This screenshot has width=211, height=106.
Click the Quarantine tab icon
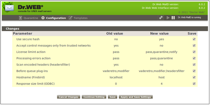20,18
